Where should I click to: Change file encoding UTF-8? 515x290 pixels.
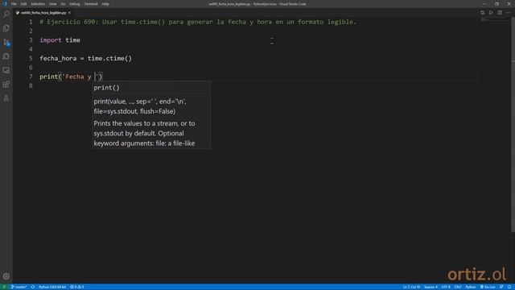point(446,287)
